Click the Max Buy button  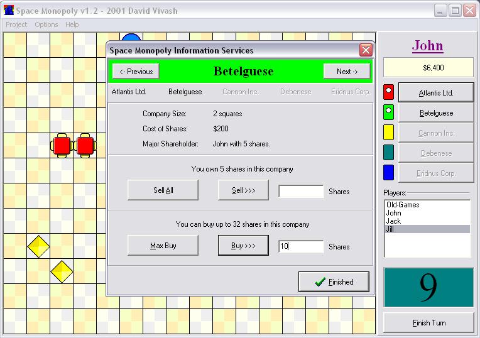[163, 246]
